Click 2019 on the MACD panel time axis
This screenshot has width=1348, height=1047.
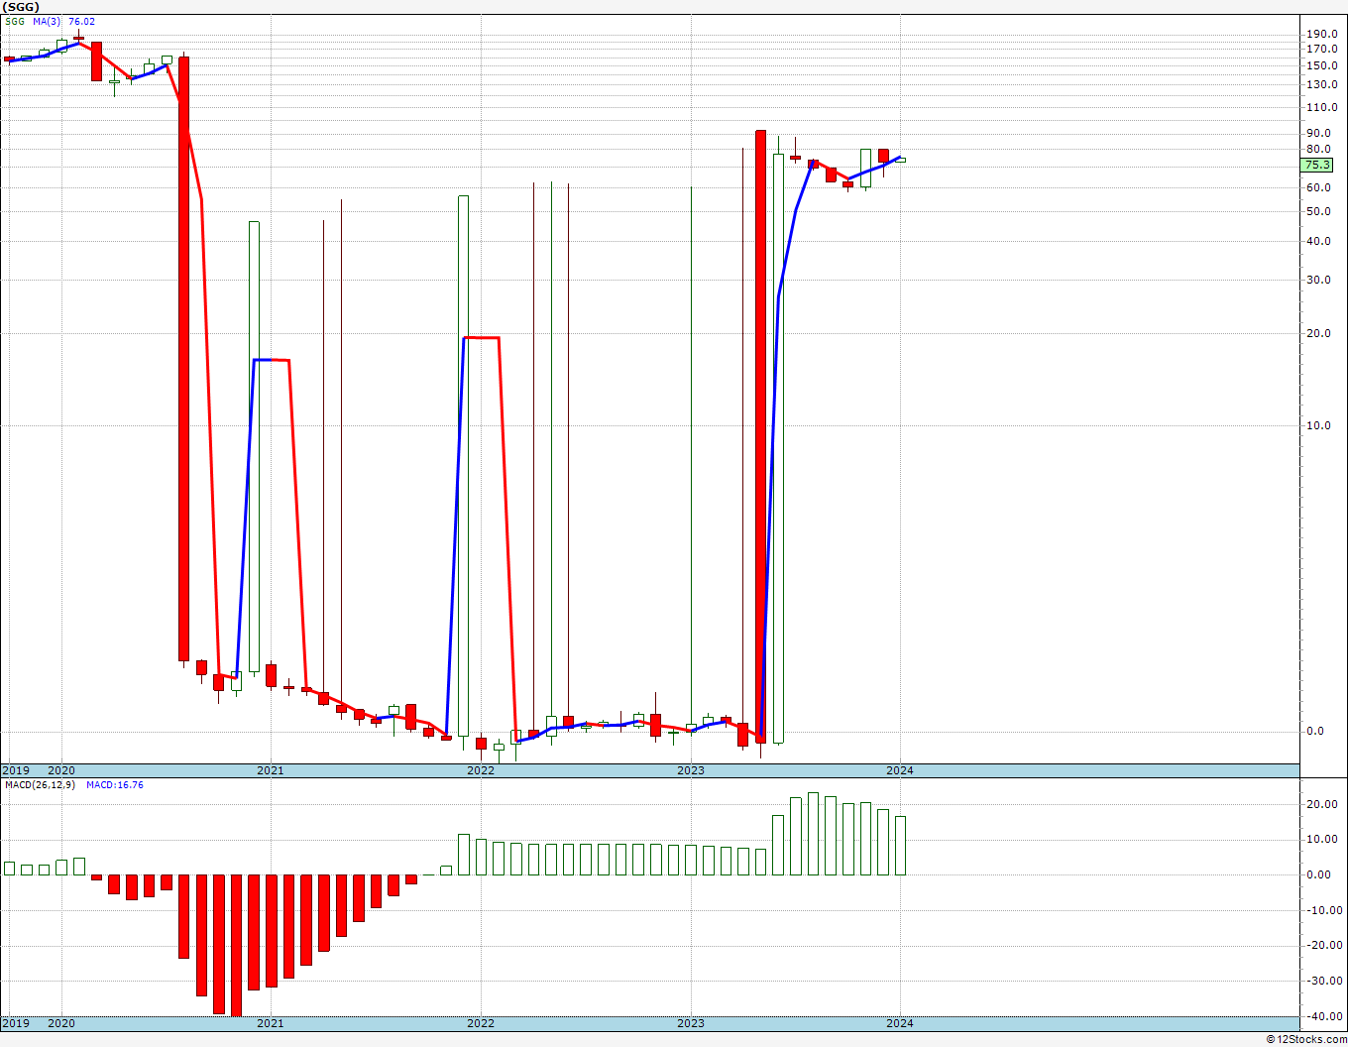(x=15, y=1023)
